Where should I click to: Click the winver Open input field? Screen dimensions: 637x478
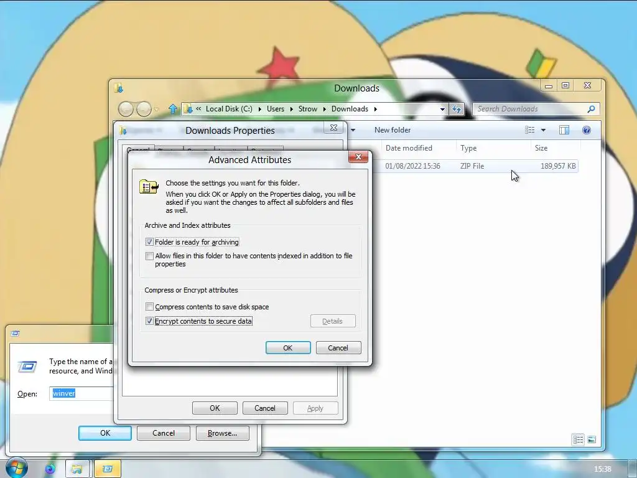[81, 393]
